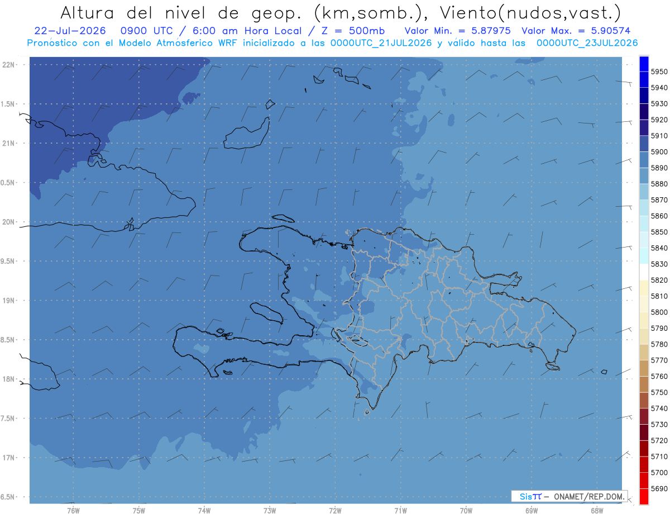This screenshot has height=518, width=670.
Task: Click the '76W' longitude label
Action: (73, 510)
